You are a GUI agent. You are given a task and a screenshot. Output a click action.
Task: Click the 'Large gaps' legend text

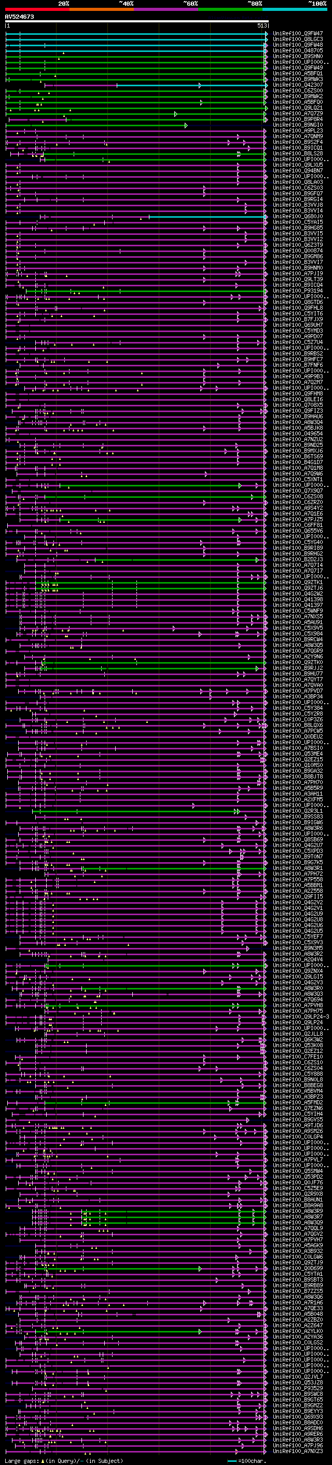pos(22,1461)
